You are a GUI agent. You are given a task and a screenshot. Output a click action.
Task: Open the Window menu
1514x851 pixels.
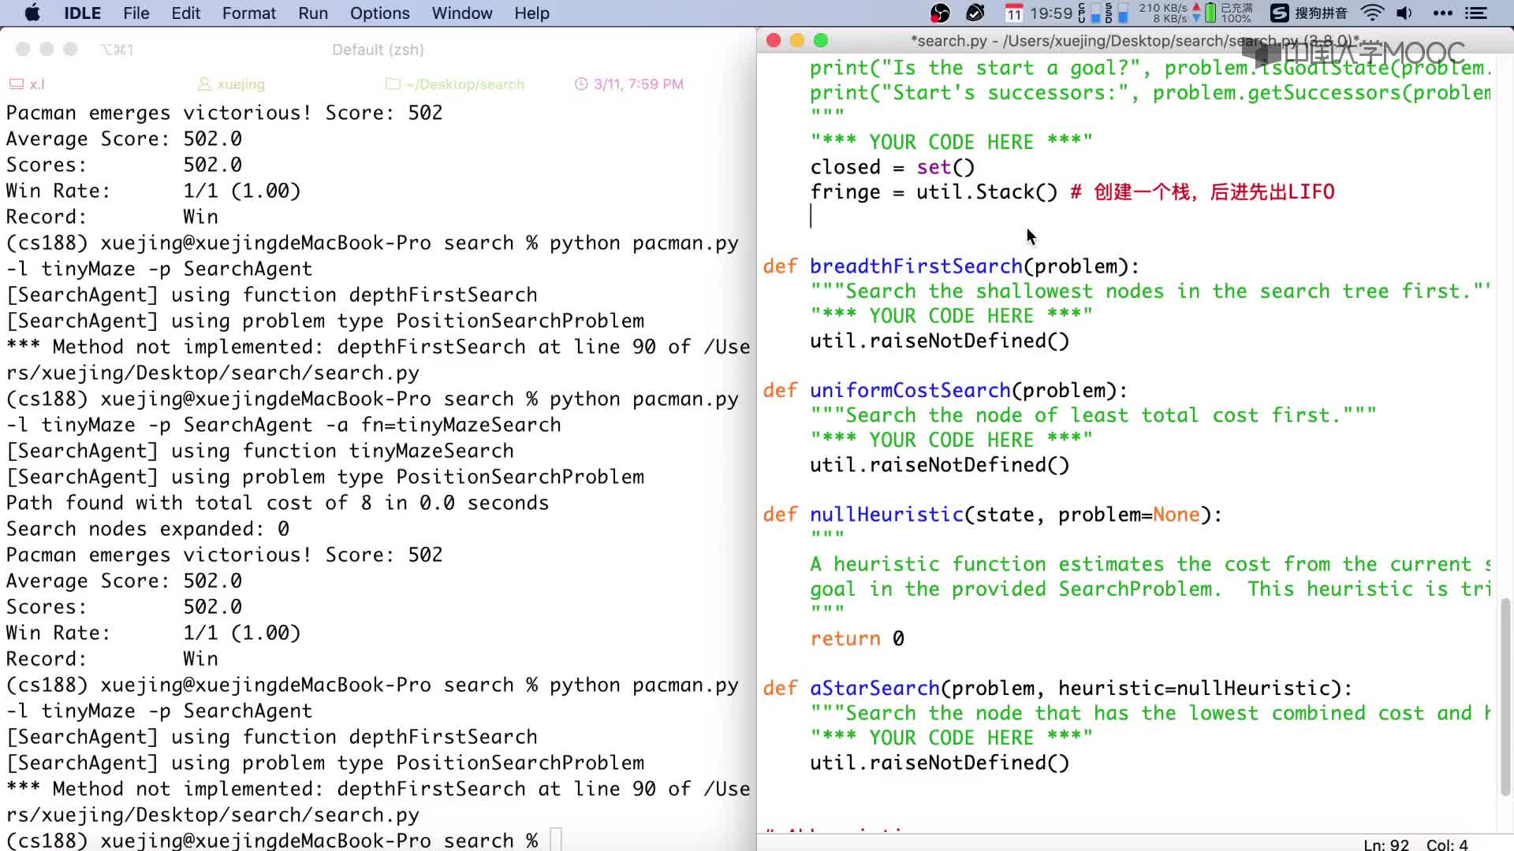(462, 13)
